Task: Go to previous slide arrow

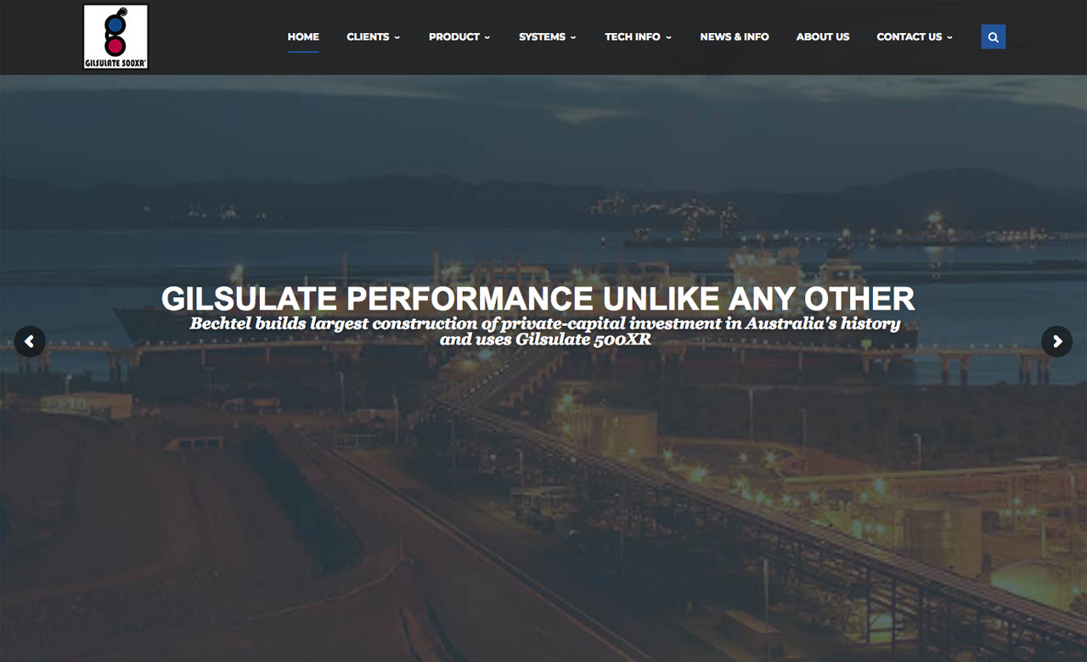Action: [x=30, y=341]
